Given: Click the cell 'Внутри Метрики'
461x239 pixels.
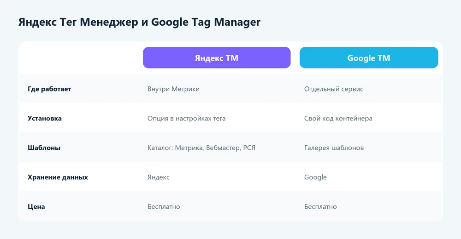Looking at the screenshot, I should click(x=173, y=89).
